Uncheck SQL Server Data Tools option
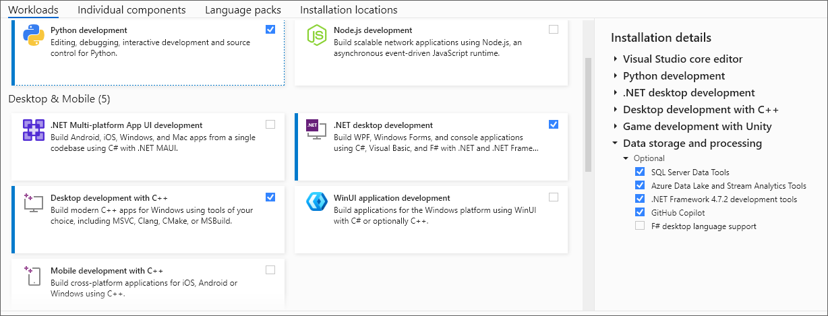828x316 pixels. coord(640,172)
